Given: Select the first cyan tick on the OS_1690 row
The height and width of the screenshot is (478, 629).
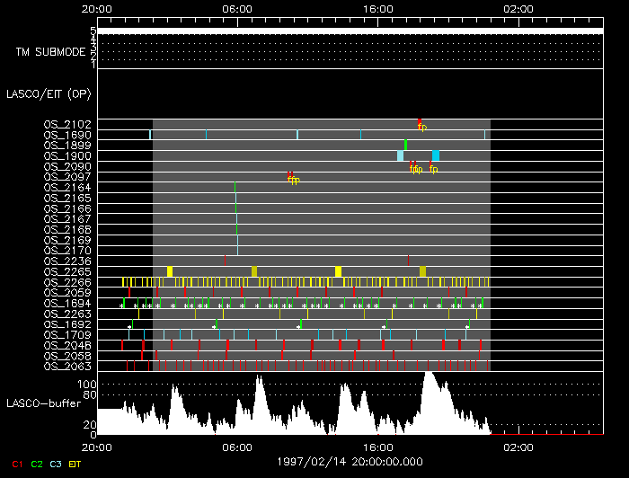Looking at the screenshot, I should (x=150, y=135).
